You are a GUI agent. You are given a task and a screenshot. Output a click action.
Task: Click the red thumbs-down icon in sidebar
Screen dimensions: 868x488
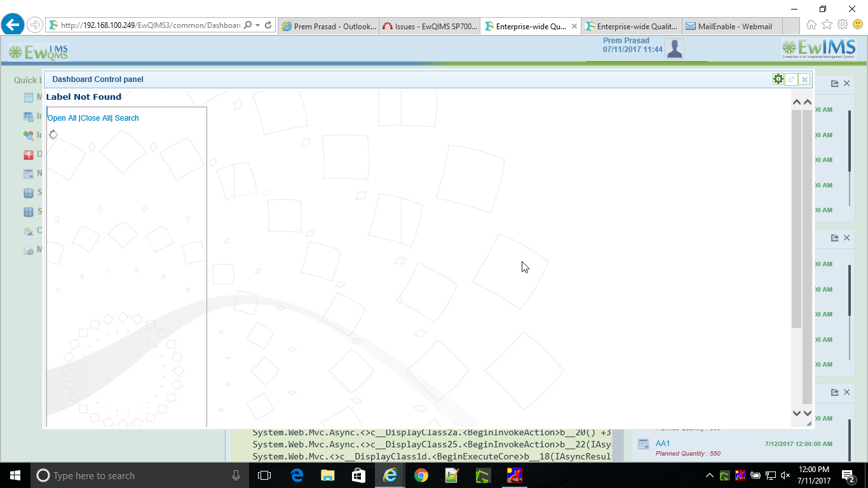coord(29,155)
